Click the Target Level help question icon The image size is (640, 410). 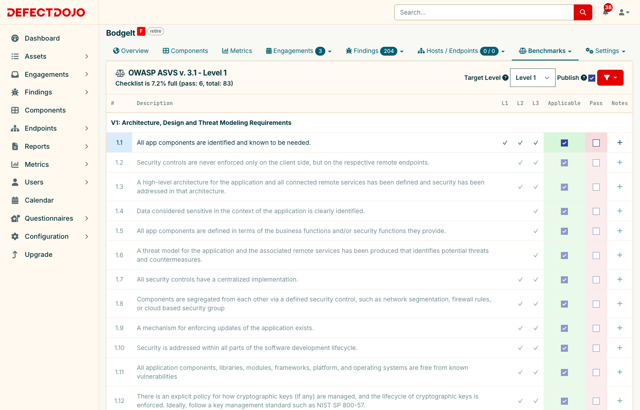506,78
